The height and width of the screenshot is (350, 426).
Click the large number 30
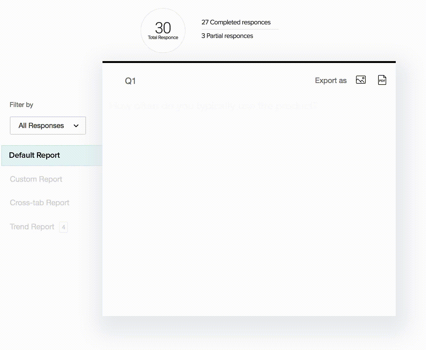click(163, 28)
